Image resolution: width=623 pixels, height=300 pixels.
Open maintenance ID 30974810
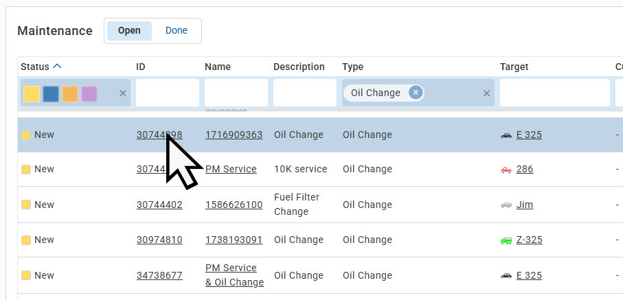point(159,240)
